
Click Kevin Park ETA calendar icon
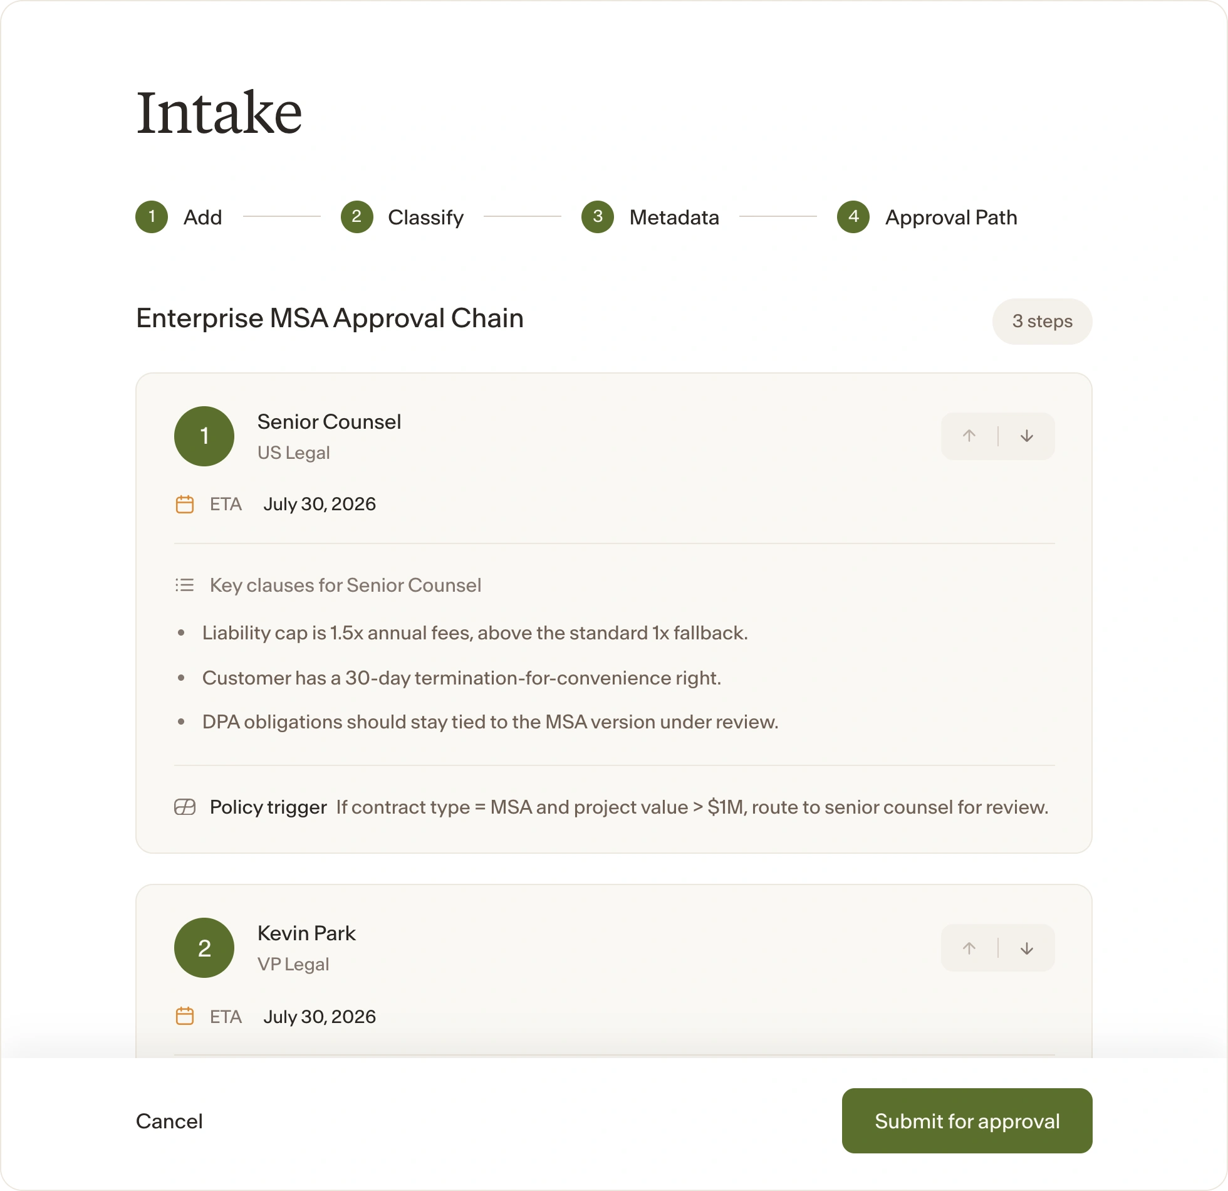[x=185, y=1016]
